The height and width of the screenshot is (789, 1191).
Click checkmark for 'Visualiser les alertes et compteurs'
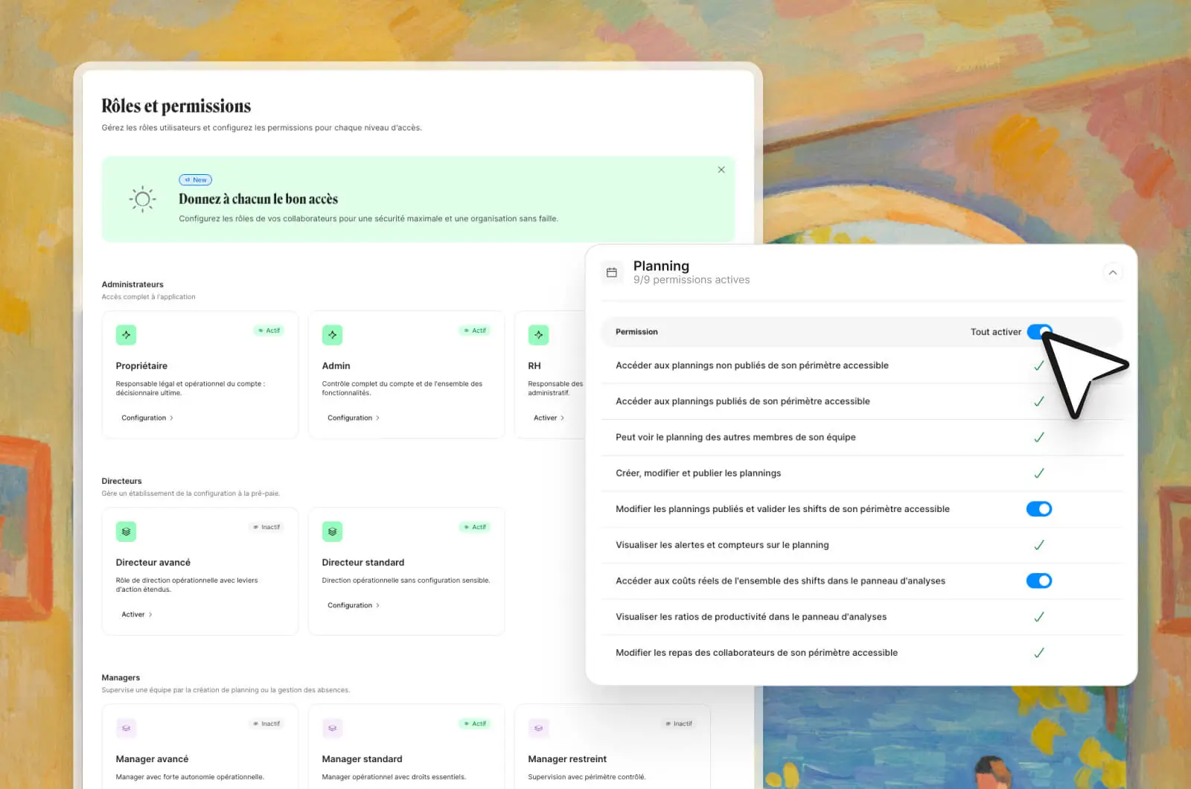[1039, 545]
